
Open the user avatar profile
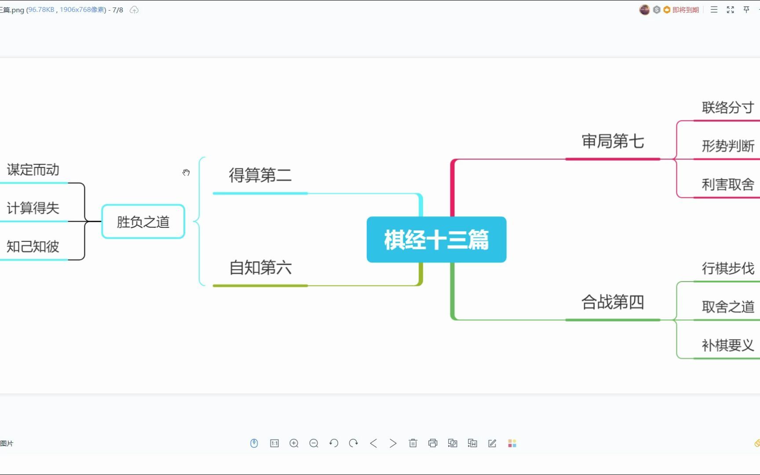pos(644,10)
